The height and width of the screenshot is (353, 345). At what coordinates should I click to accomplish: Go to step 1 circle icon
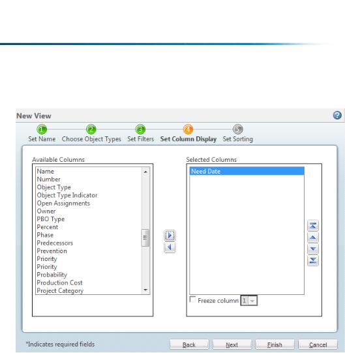(x=42, y=129)
